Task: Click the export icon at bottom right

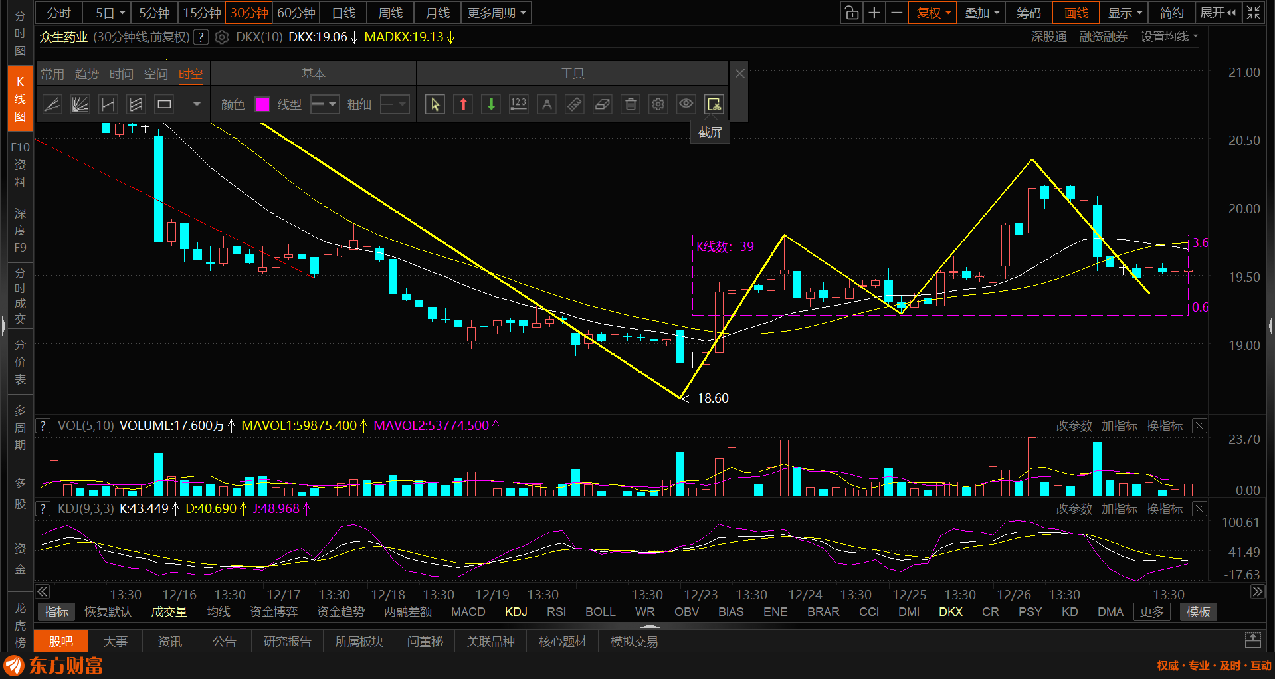Action: point(1252,641)
